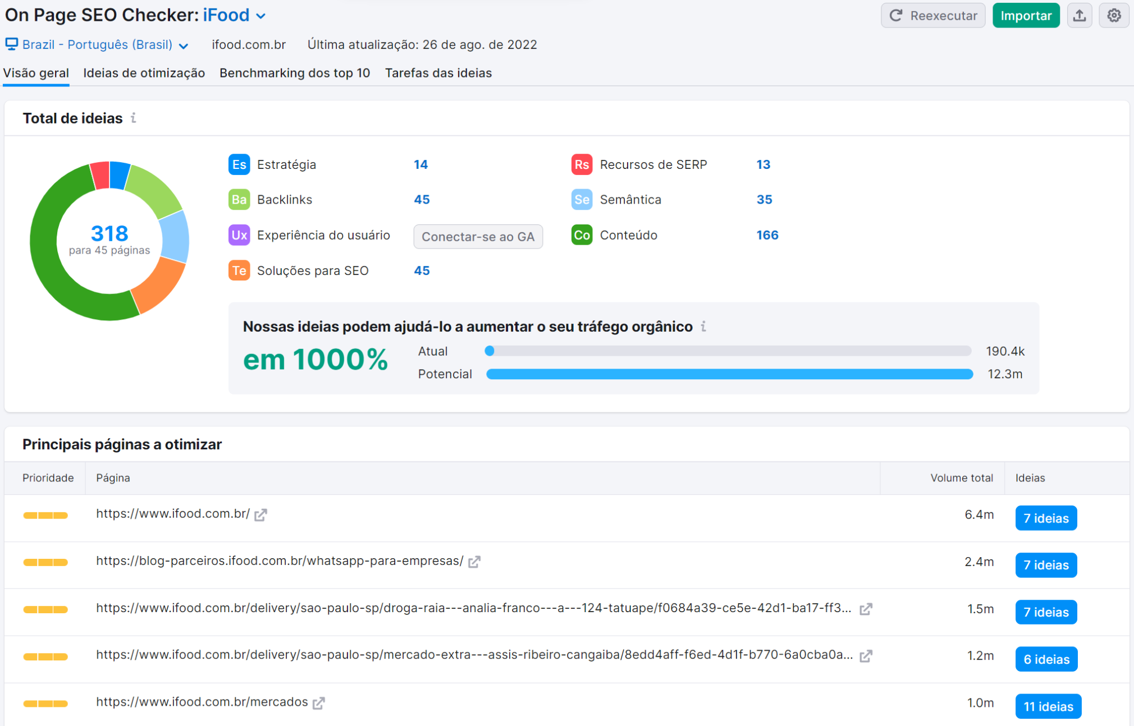1134x726 pixels.
Task: Click the Semântica (Se) icon
Action: click(582, 199)
